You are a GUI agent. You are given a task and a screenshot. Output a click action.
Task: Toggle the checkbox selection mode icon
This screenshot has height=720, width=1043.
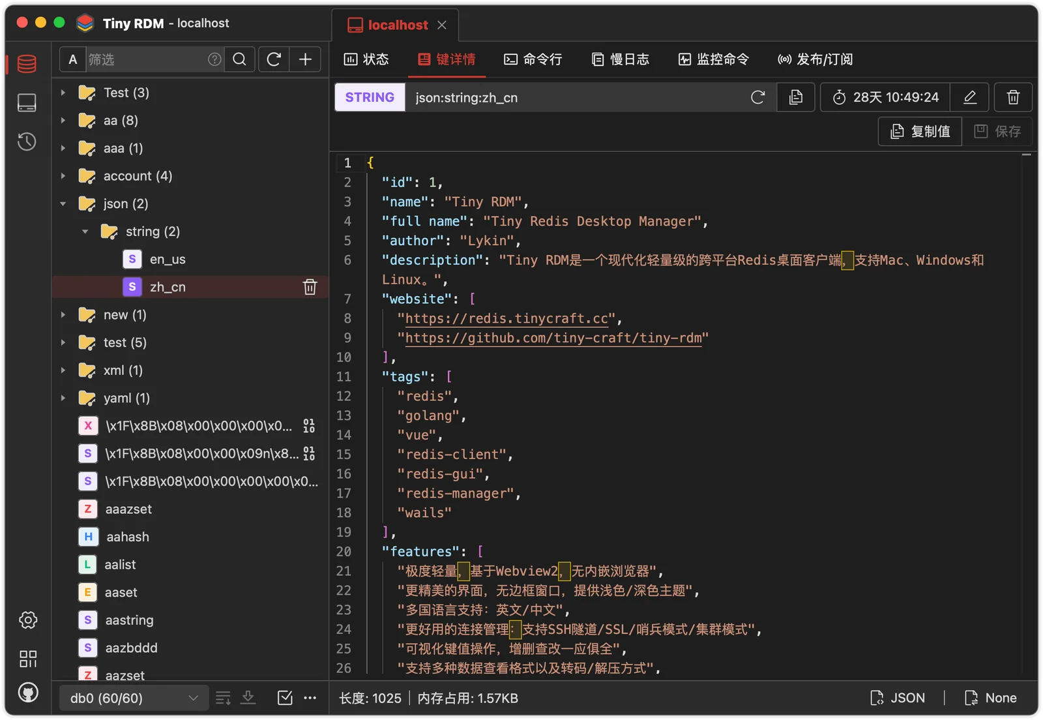coord(285,698)
